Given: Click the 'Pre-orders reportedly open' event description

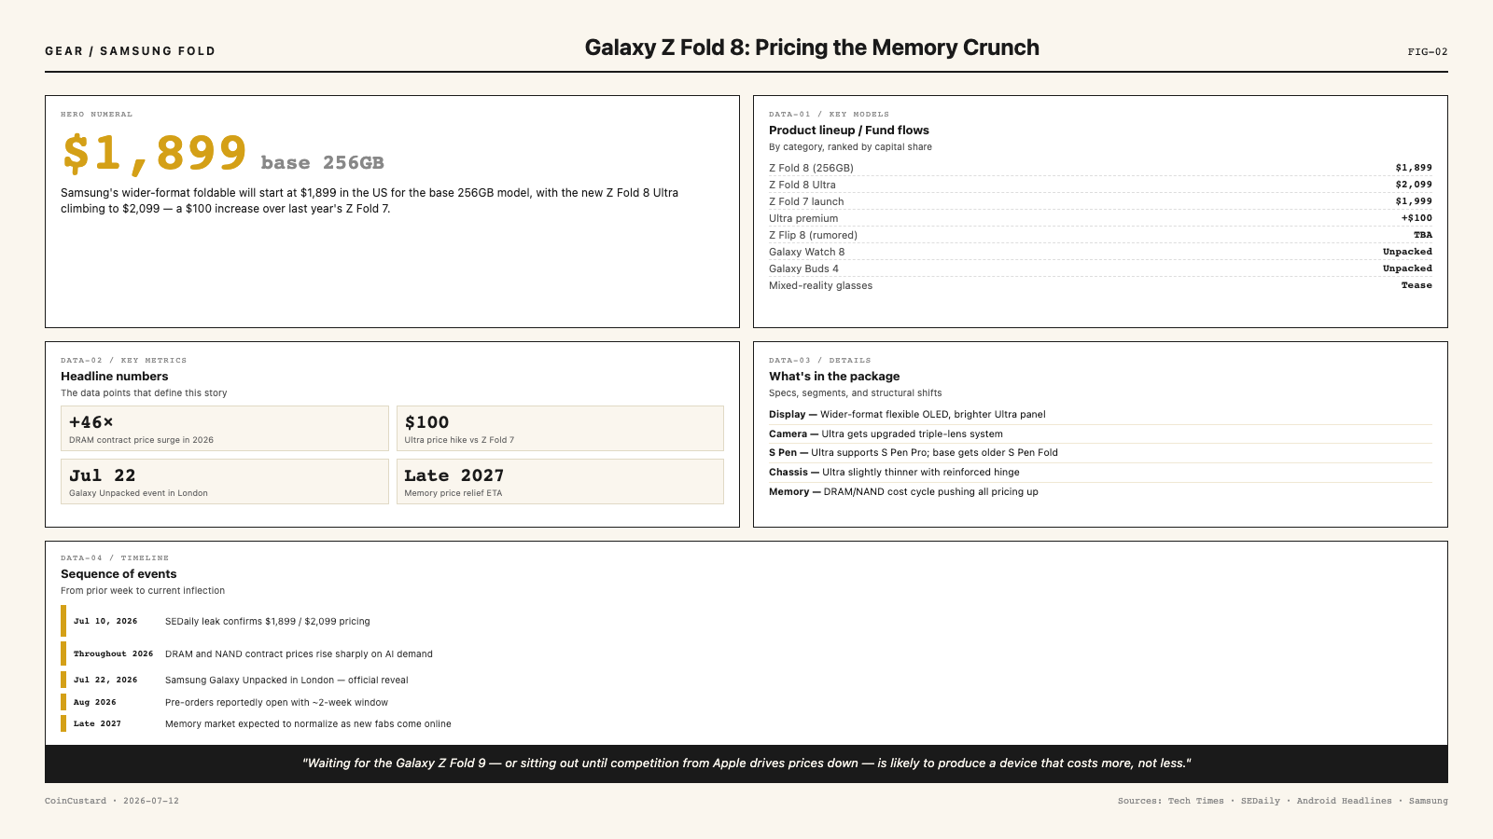Looking at the screenshot, I should 276,703.
